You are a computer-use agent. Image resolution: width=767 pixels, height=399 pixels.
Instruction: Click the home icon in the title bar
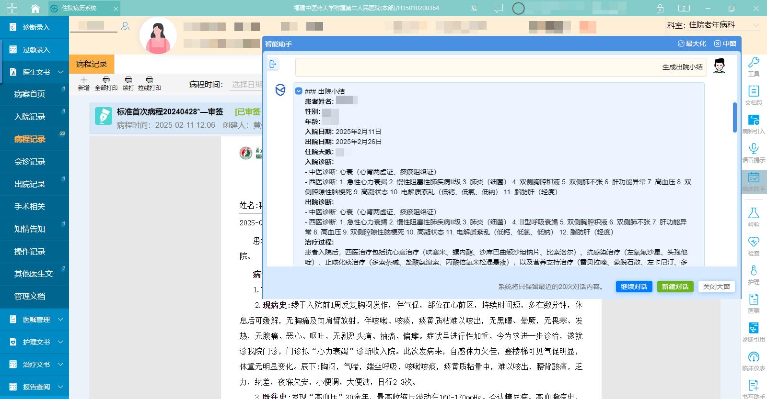(35, 8)
